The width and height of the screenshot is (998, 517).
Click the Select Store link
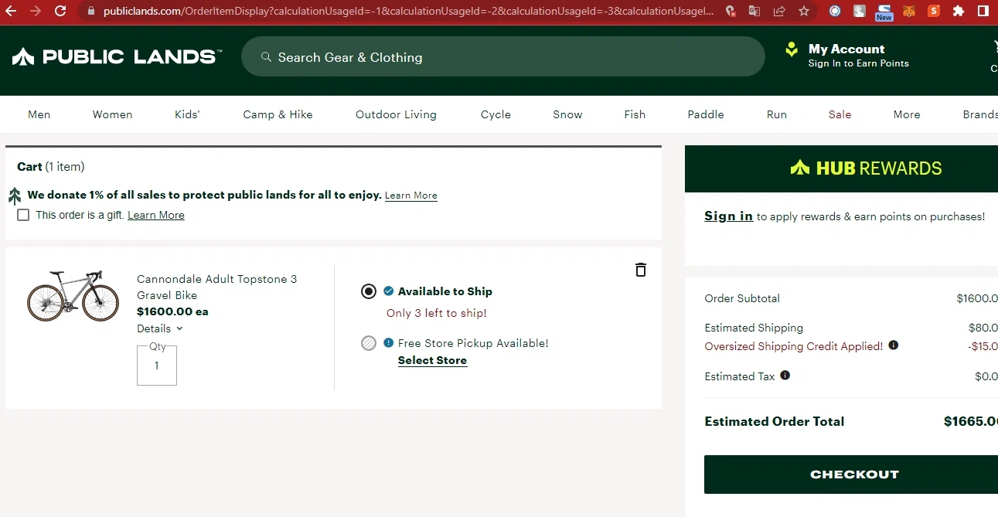pos(433,360)
